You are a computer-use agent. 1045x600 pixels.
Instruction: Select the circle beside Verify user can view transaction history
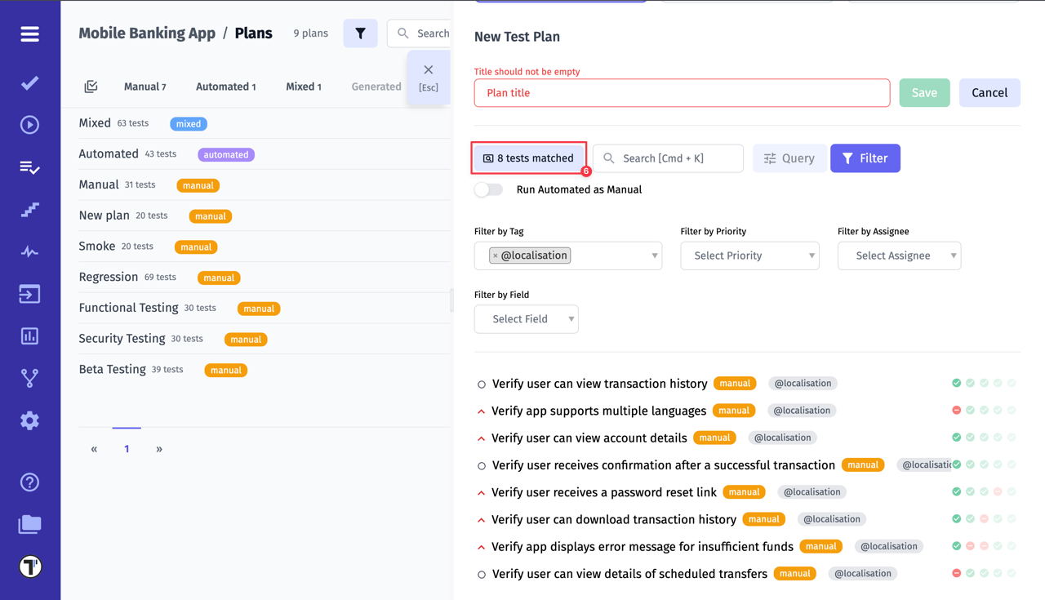point(480,384)
